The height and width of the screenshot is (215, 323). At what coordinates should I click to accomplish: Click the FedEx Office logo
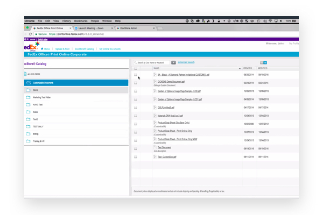(x=30, y=48)
